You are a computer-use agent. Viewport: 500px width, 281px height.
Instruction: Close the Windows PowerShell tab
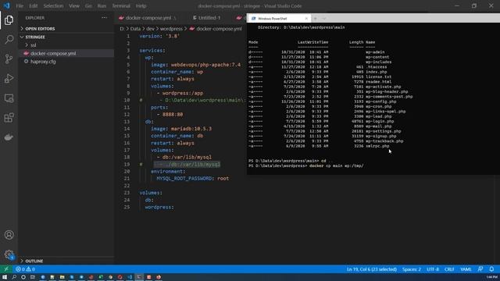(x=306, y=19)
